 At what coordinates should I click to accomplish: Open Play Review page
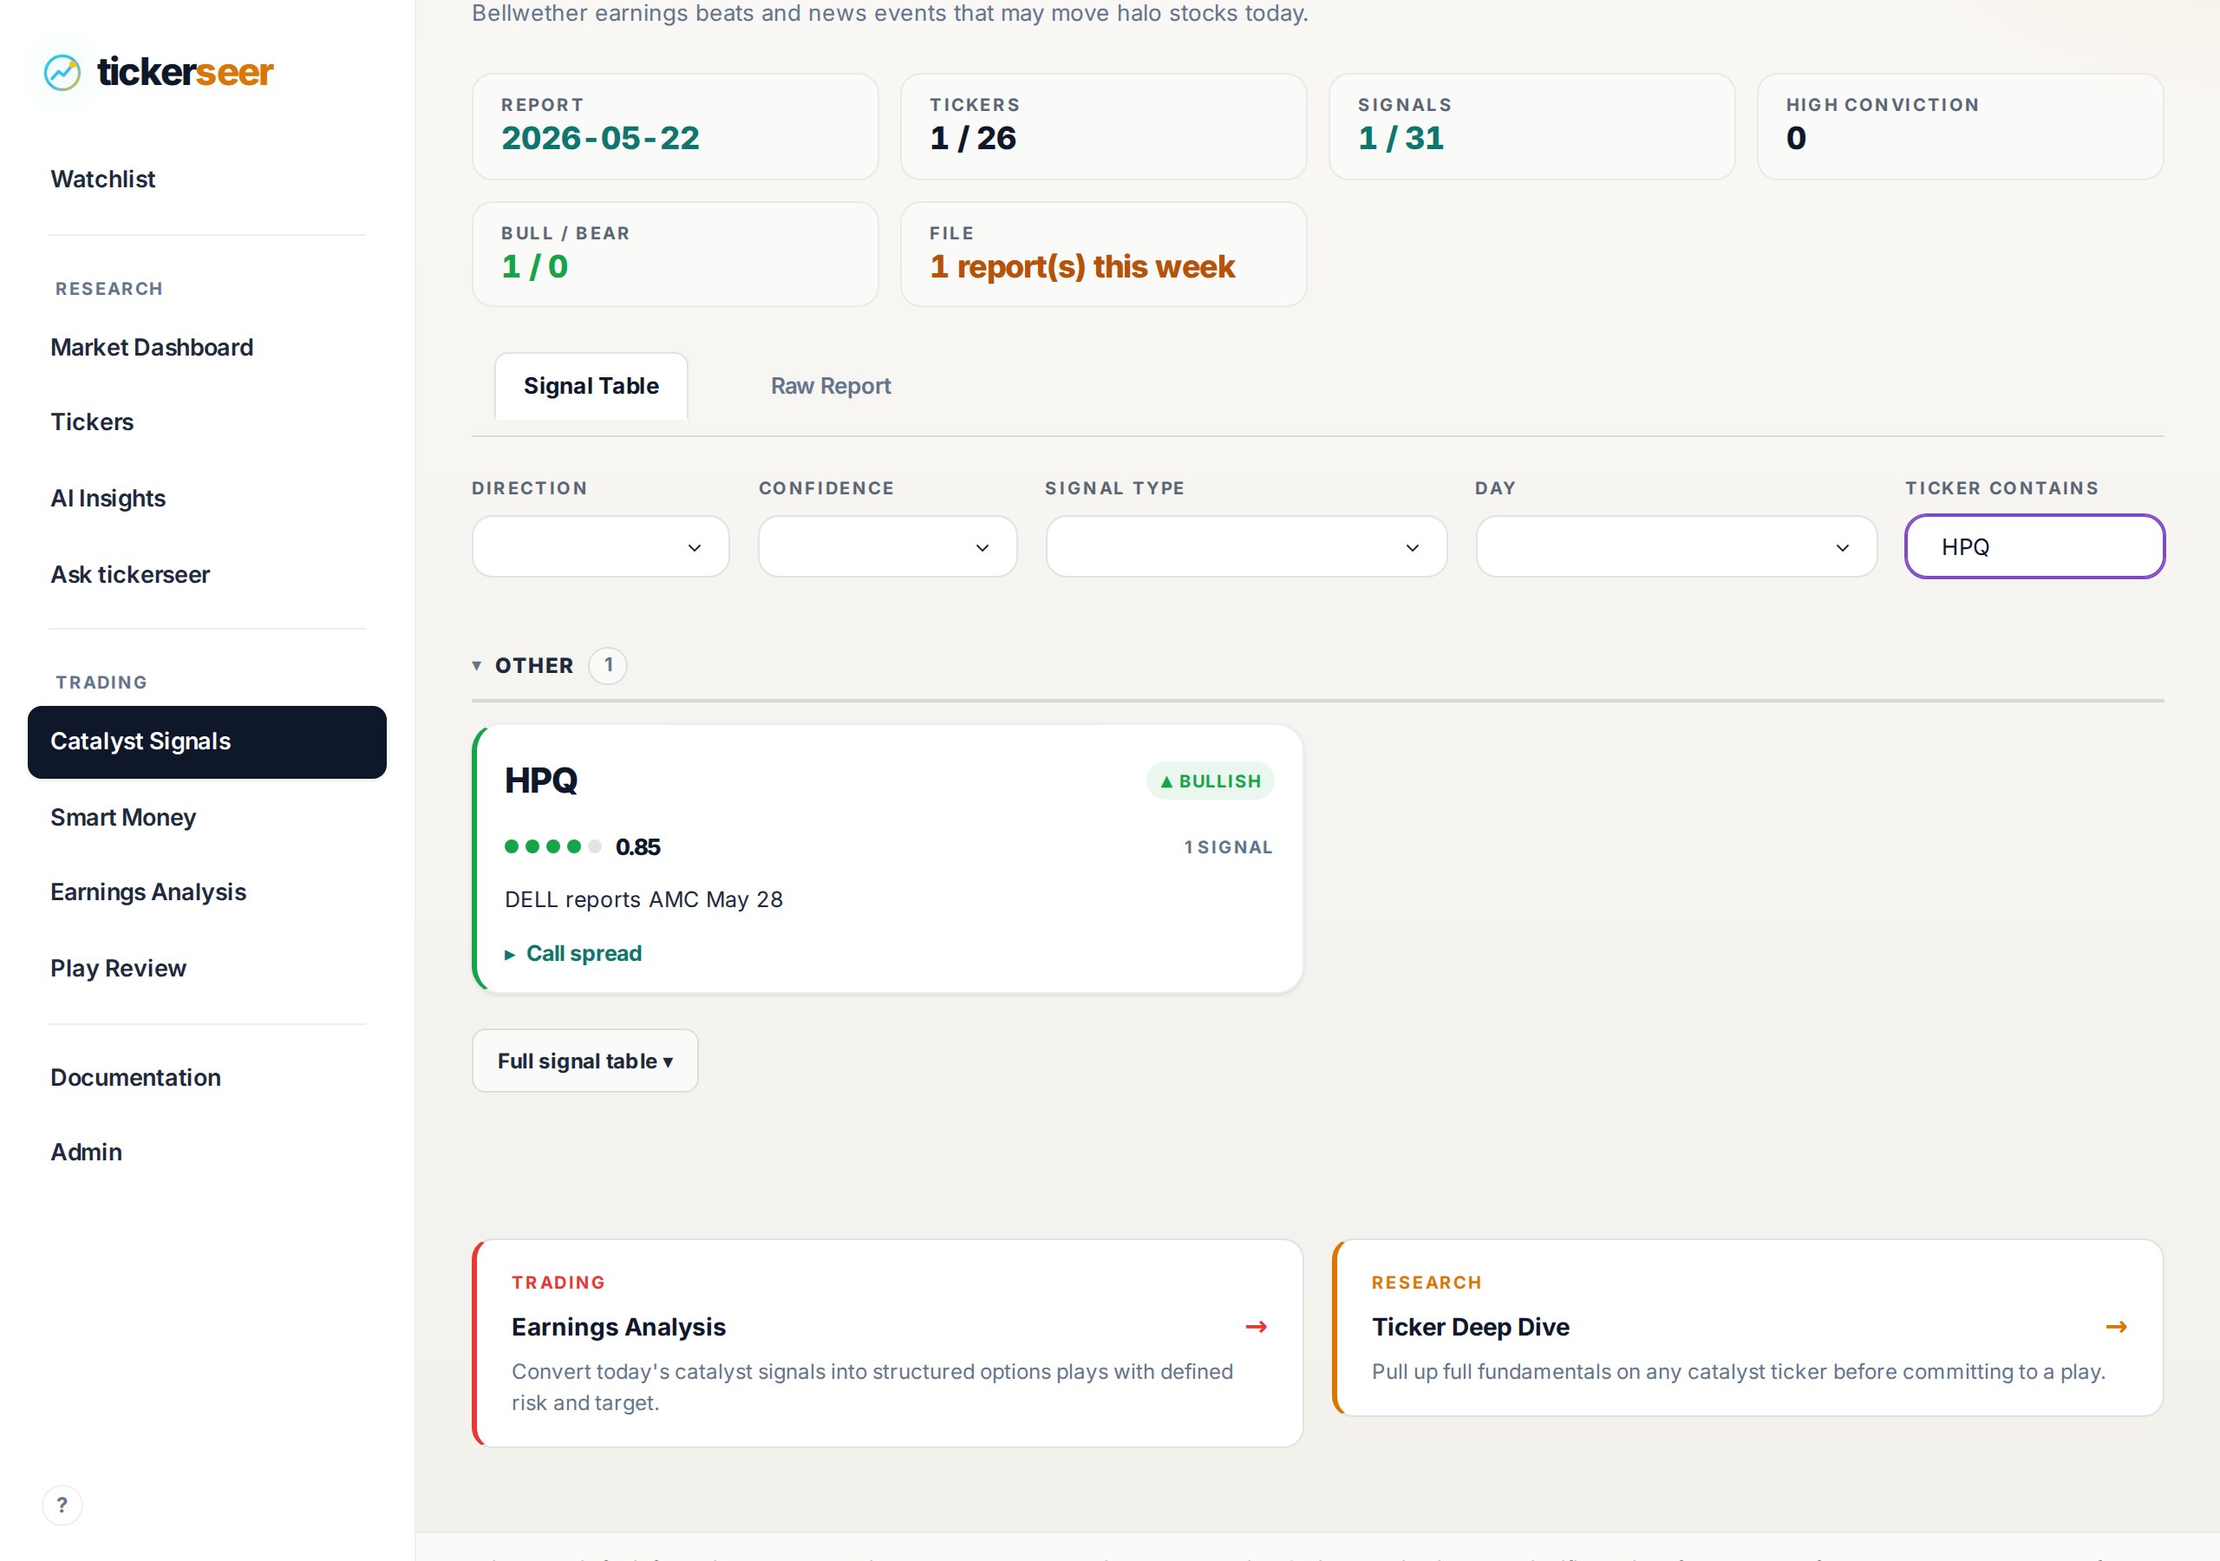tap(118, 968)
